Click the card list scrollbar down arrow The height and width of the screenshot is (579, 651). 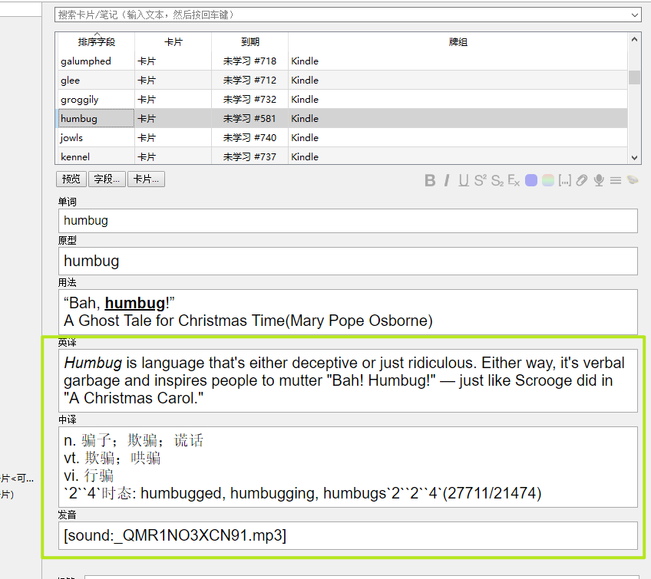(x=634, y=158)
